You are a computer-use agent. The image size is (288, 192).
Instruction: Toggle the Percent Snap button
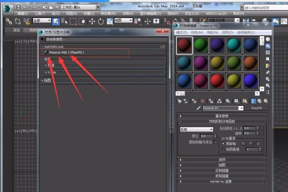pyautogui.click(x=182, y=20)
